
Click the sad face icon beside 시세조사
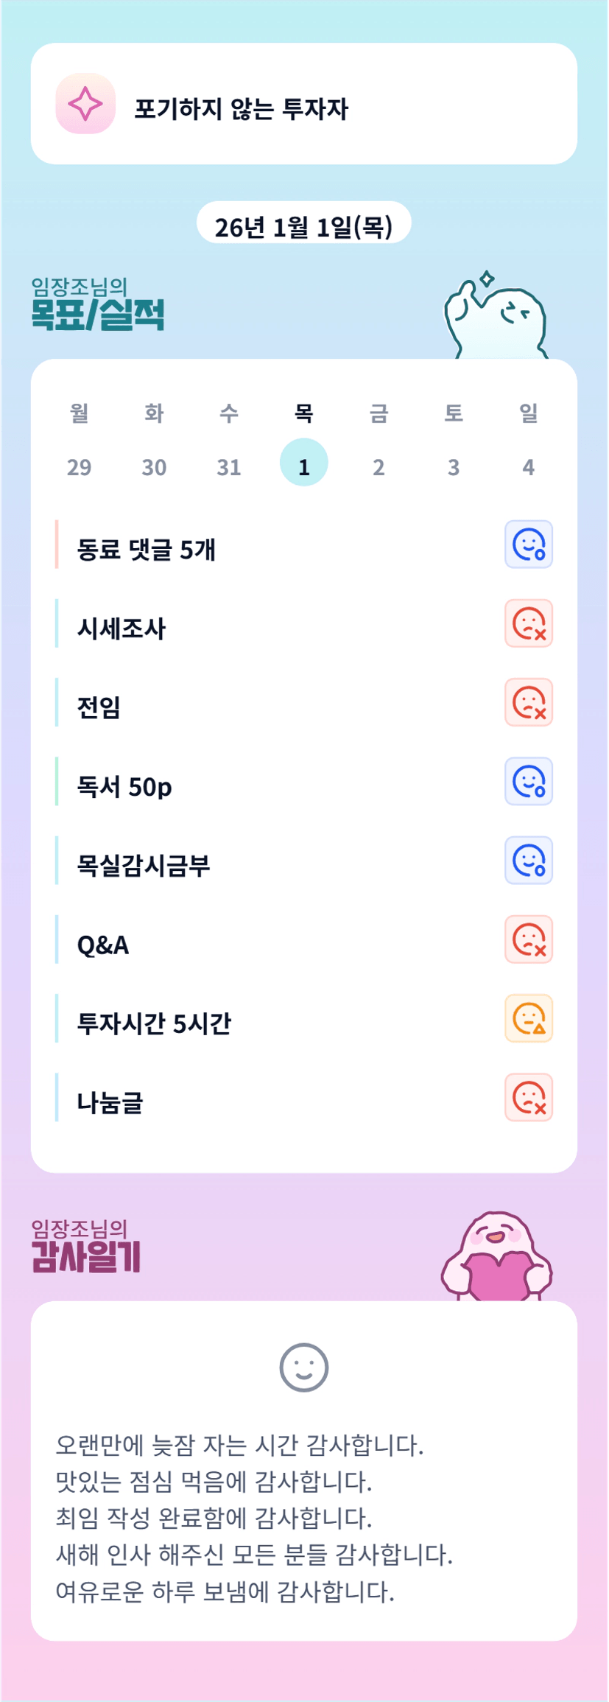point(528,623)
